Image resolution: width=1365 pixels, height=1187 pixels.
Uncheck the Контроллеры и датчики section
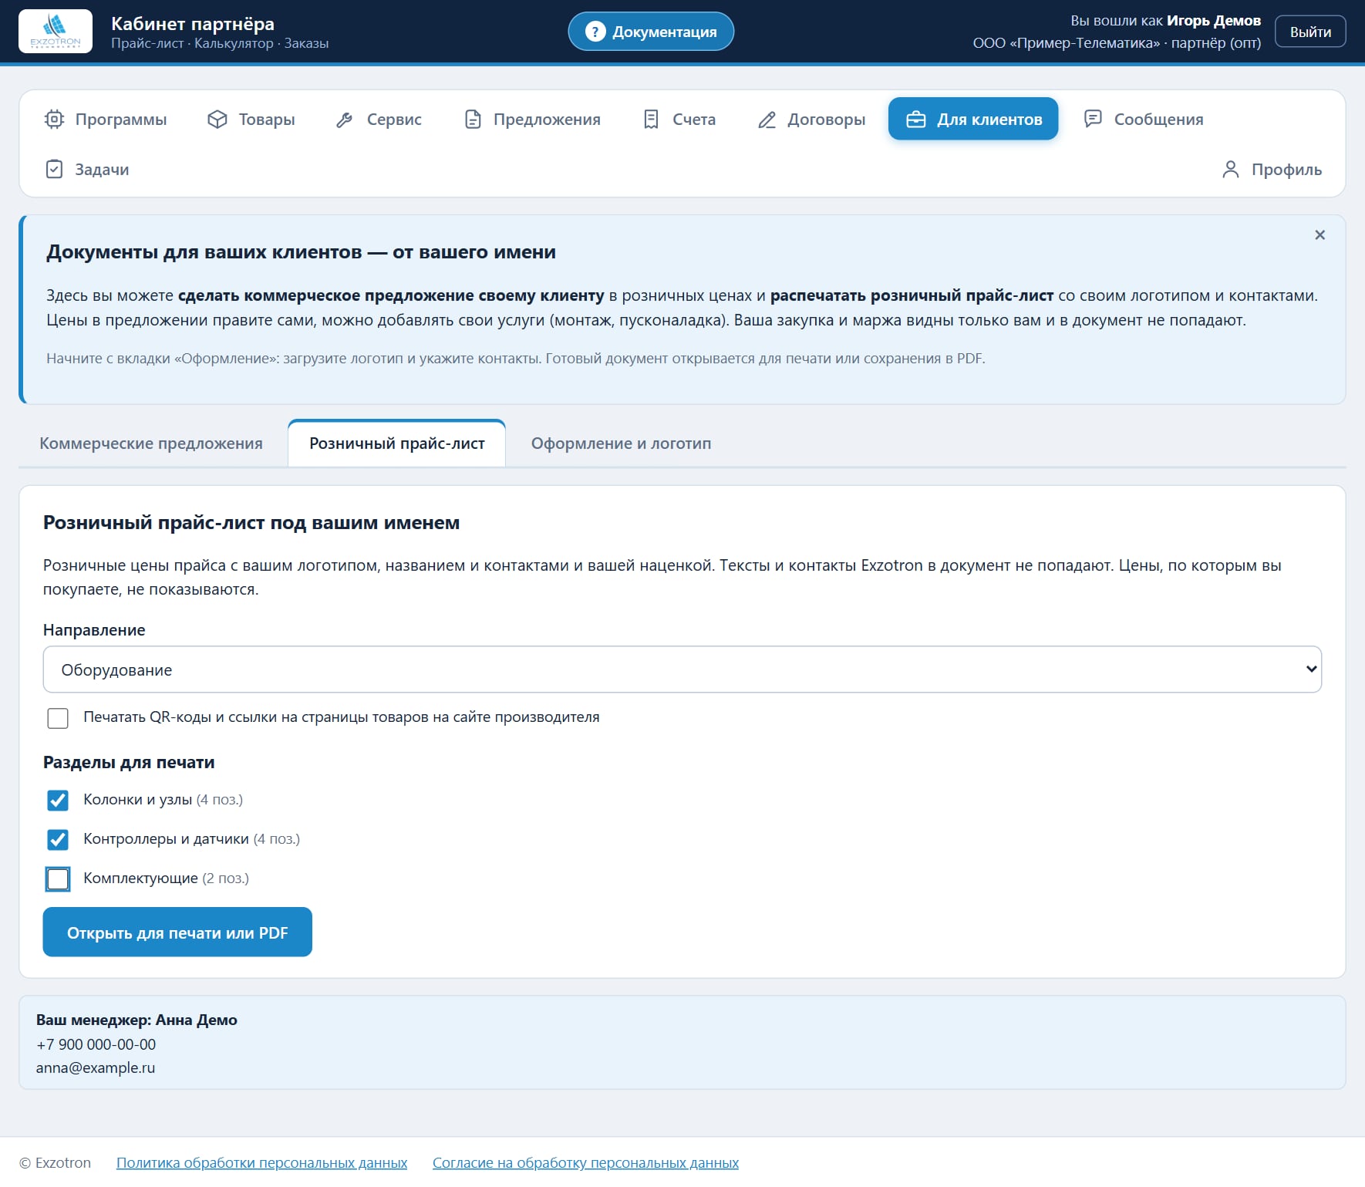coord(58,840)
